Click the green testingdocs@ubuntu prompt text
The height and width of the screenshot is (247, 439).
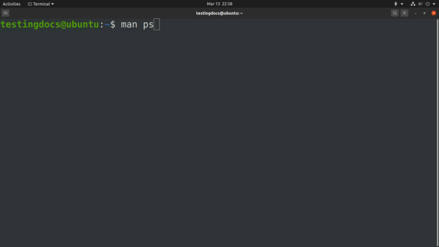pyautogui.click(x=50, y=25)
